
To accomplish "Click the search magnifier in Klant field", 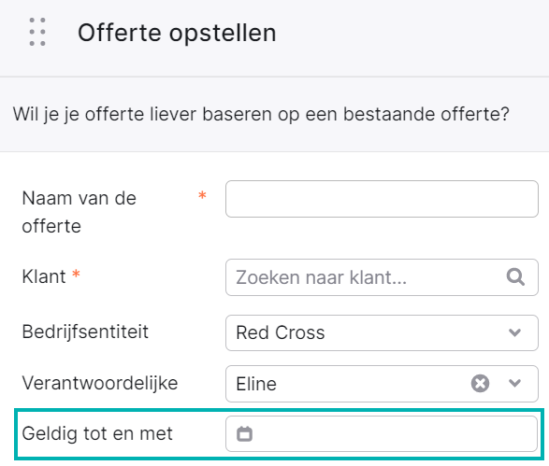I will [515, 277].
